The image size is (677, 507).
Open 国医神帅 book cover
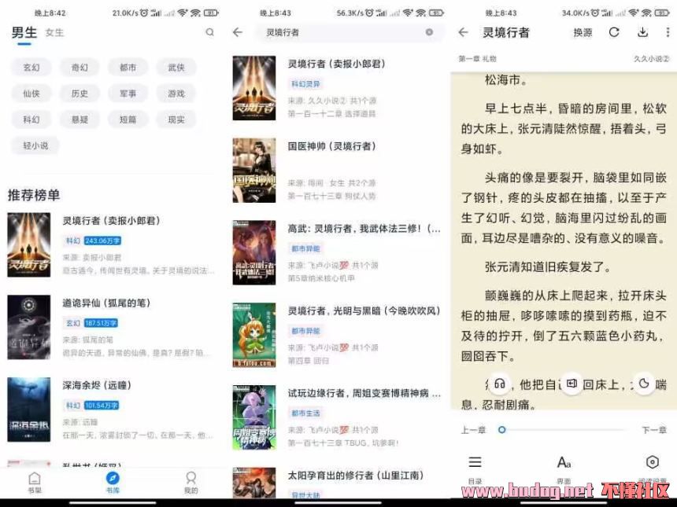(254, 171)
